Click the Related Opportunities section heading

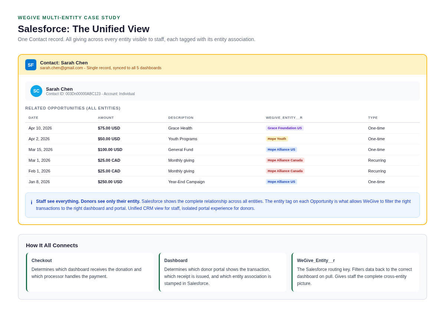(73, 108)
